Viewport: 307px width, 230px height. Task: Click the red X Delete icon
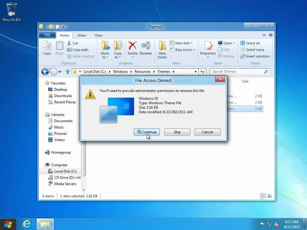133,46
